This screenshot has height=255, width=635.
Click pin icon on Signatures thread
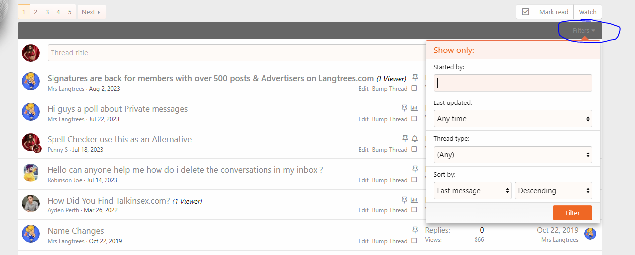[x=415, y=78]
